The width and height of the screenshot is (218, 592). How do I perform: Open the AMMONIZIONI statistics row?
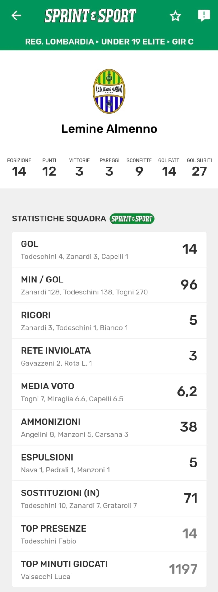[109, 427]
